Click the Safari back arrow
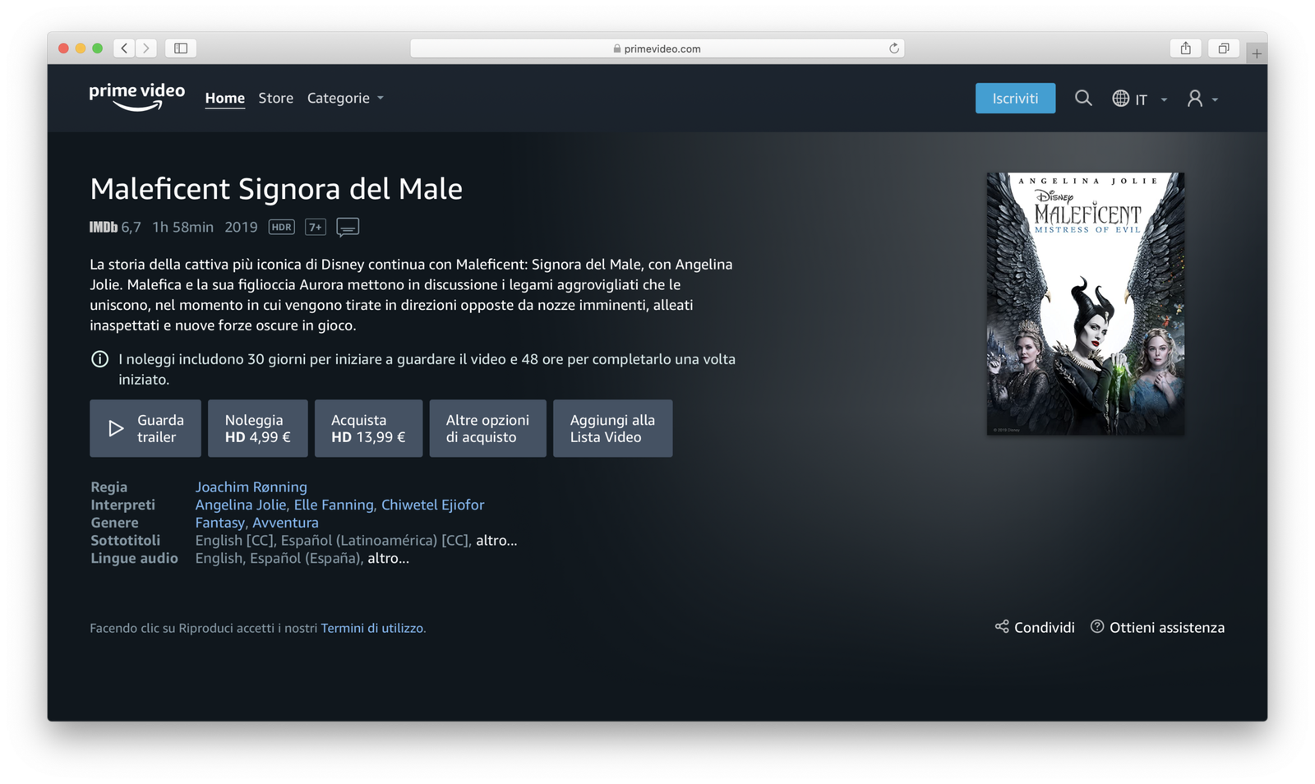The image size is (1315, 784). [124, 48]
